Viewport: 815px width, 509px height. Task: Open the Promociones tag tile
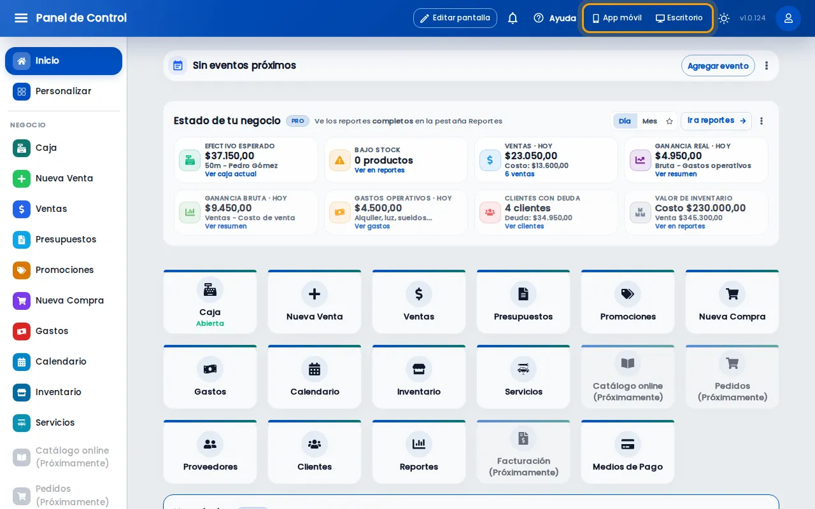click(x=628, y=302)
